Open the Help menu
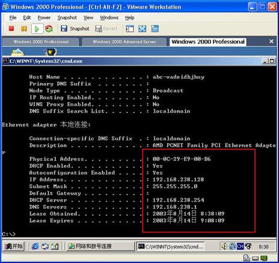This screenshot has width=279, height=263. [130, 18]
